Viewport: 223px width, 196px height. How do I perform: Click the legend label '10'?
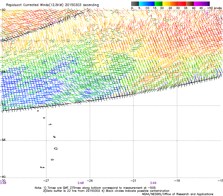(147, 8)
